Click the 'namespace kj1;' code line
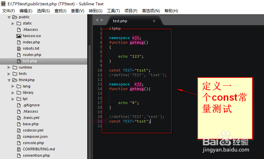The width and height of the screenshot is (264, 159). (x=125, y=38)
